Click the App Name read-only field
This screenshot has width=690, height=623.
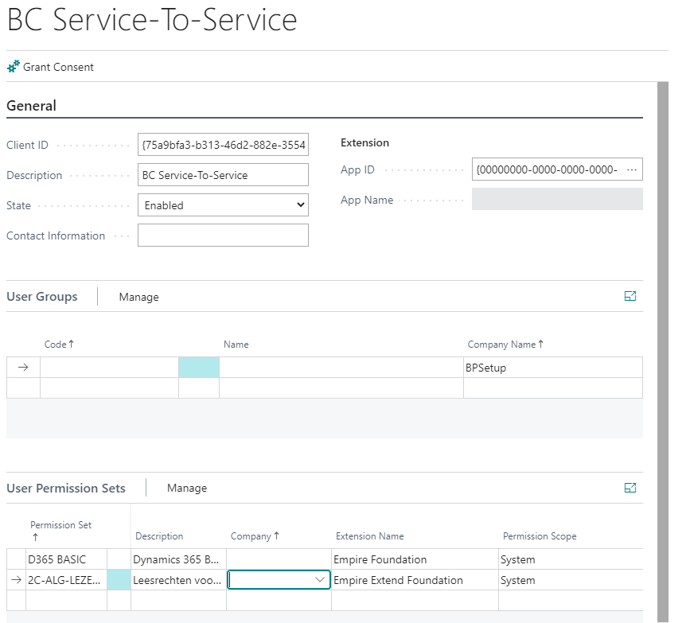557,199
